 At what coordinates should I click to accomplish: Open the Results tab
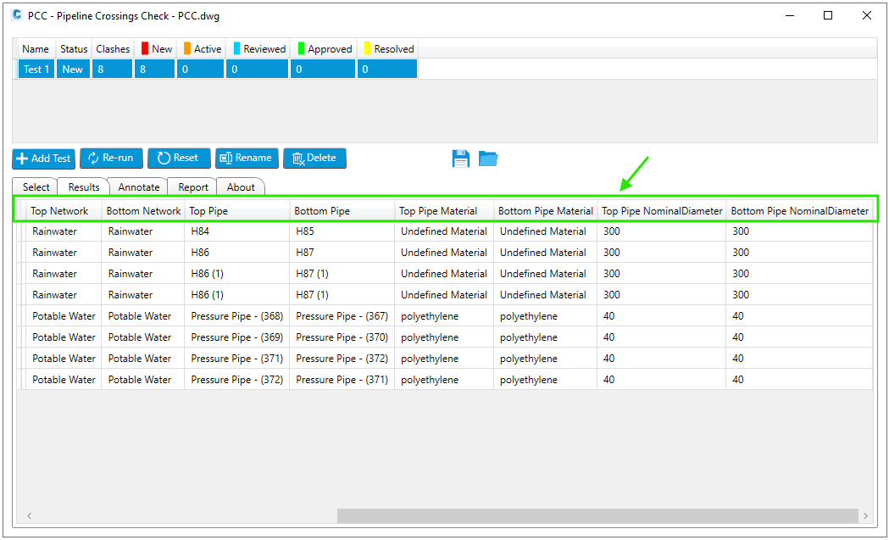coord(83,187)
